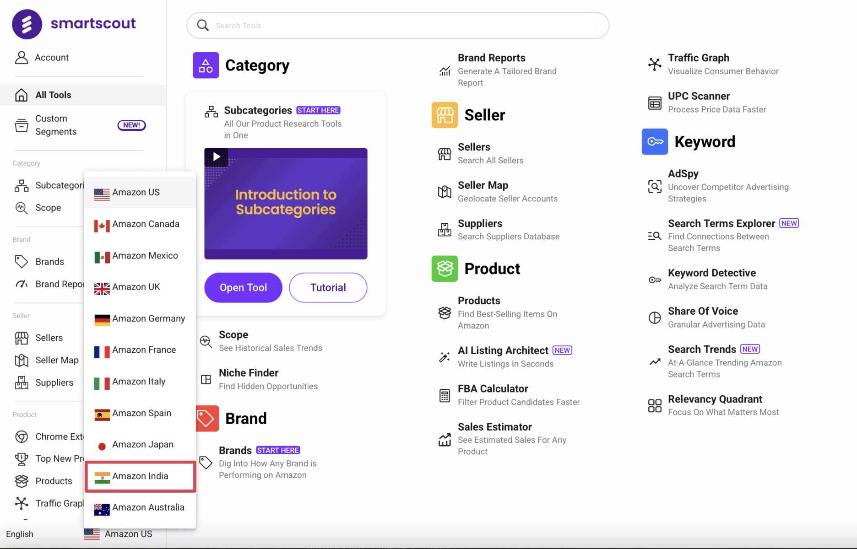857x549 pixels.
Task: Click the Relevancy Quadrant icon
Action: pyautogui.click(x=655, y=405)
